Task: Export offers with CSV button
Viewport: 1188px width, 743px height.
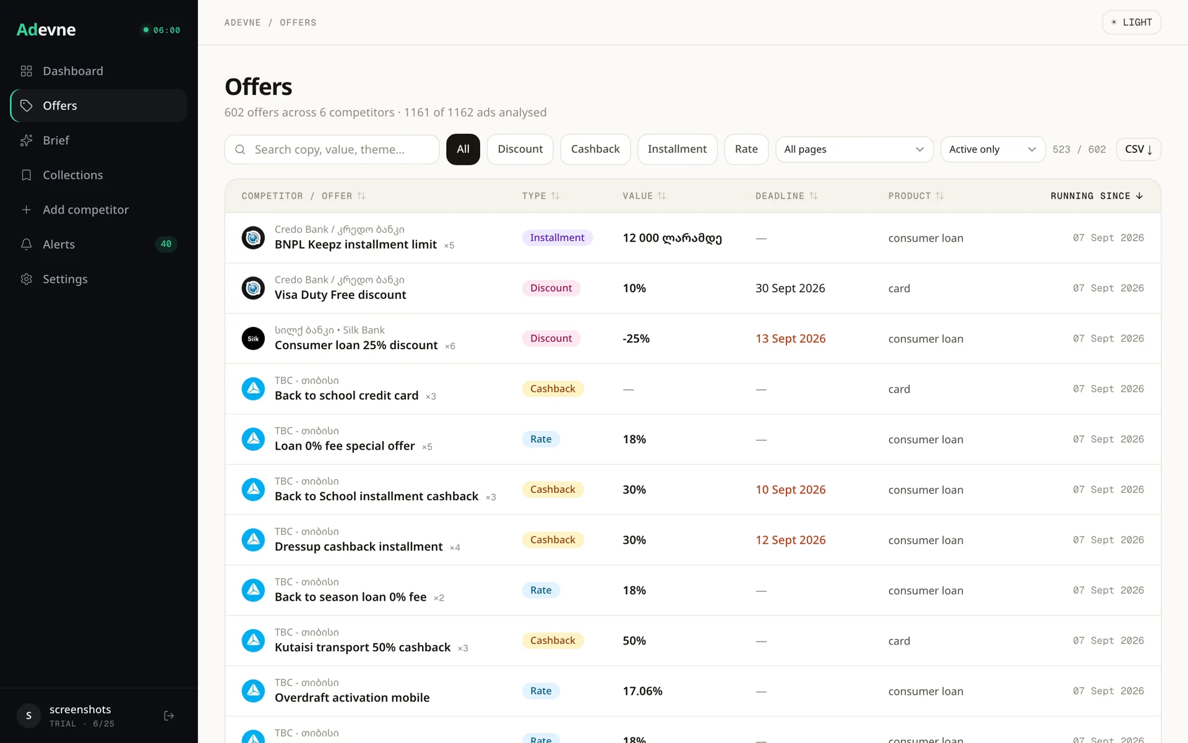Action: 1138,149
